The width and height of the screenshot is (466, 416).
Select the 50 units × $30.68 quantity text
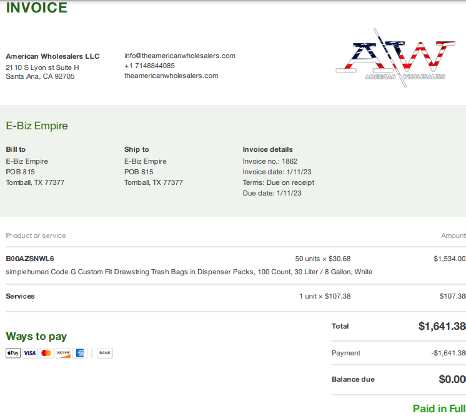[323, 259]
